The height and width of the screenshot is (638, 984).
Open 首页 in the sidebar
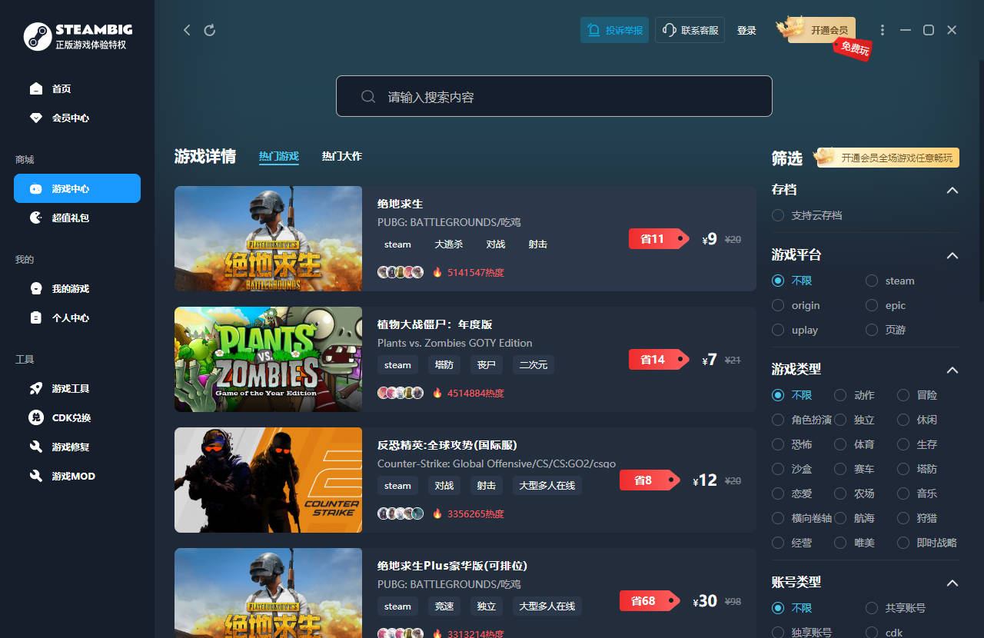(x=77, y=89)
